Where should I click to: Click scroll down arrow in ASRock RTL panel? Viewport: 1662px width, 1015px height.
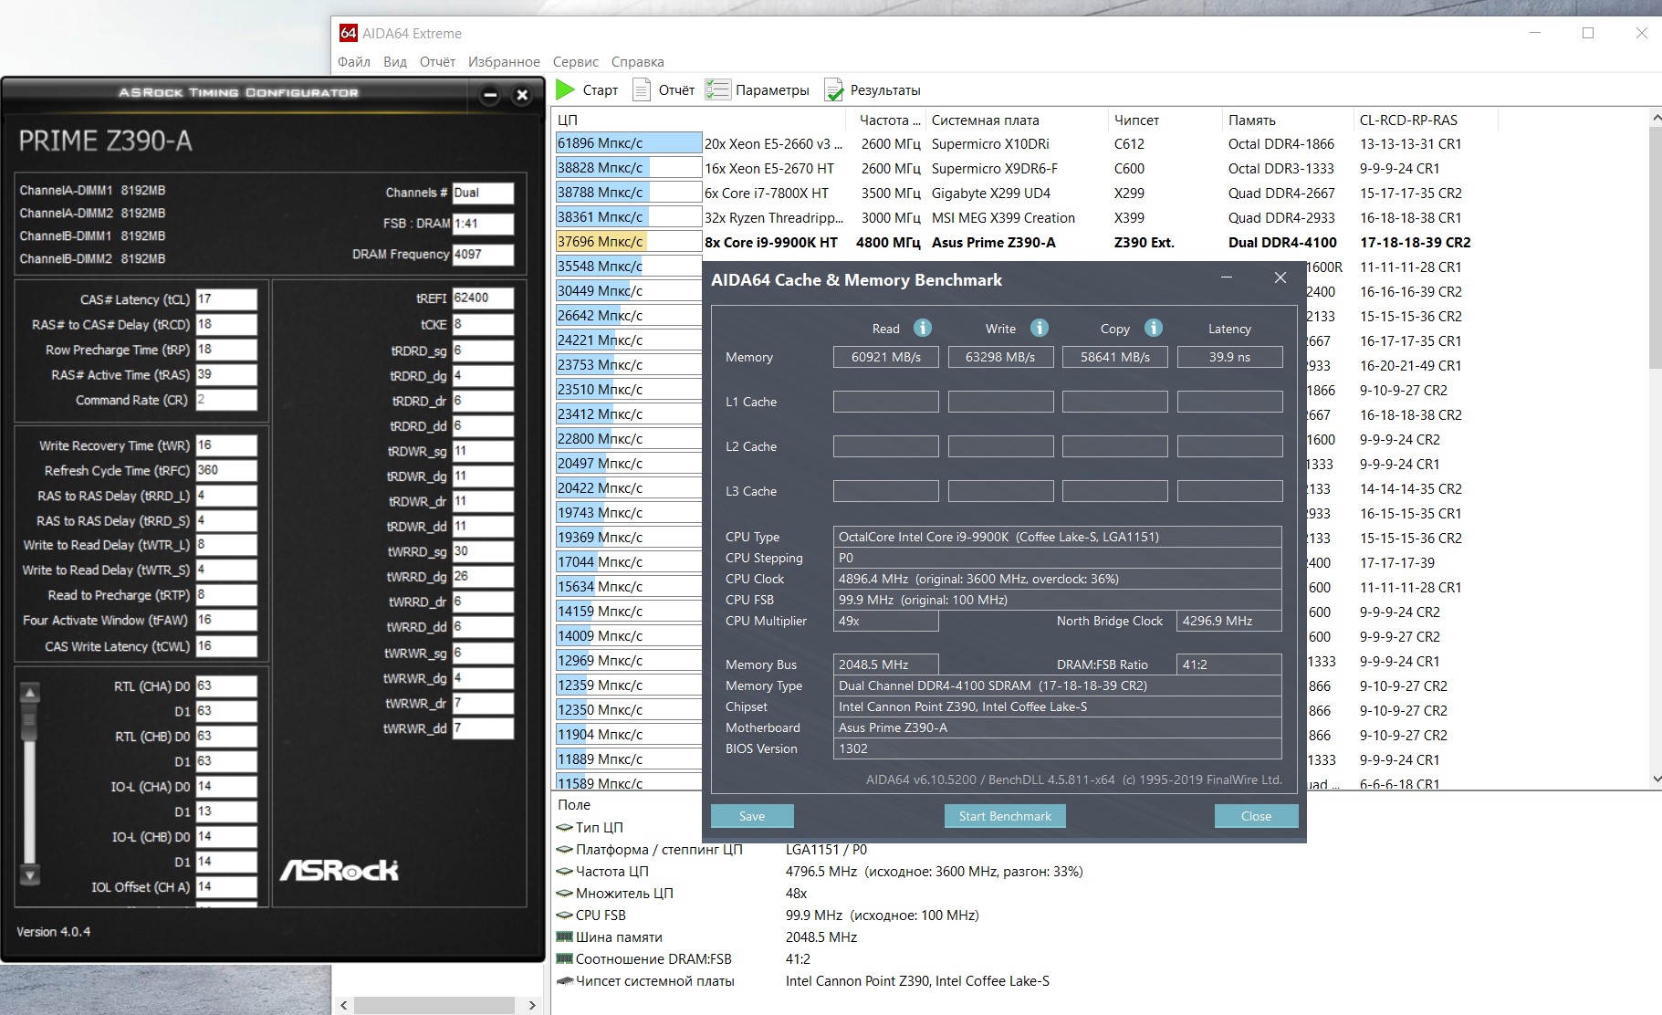[x=30, y=875]
